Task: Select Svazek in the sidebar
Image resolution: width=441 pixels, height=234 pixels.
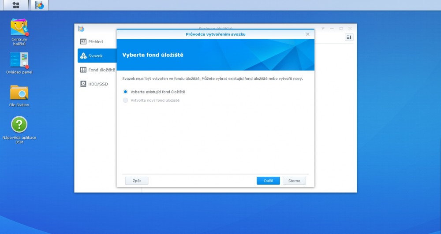Action: (95, 56)
